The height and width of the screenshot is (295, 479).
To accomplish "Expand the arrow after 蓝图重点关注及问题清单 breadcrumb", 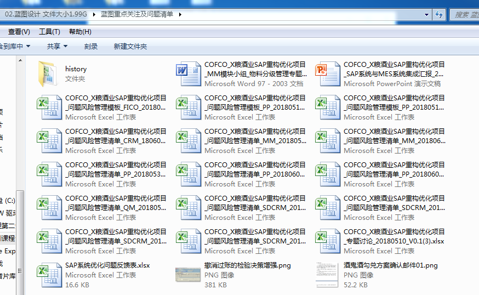I will (180, 14).
